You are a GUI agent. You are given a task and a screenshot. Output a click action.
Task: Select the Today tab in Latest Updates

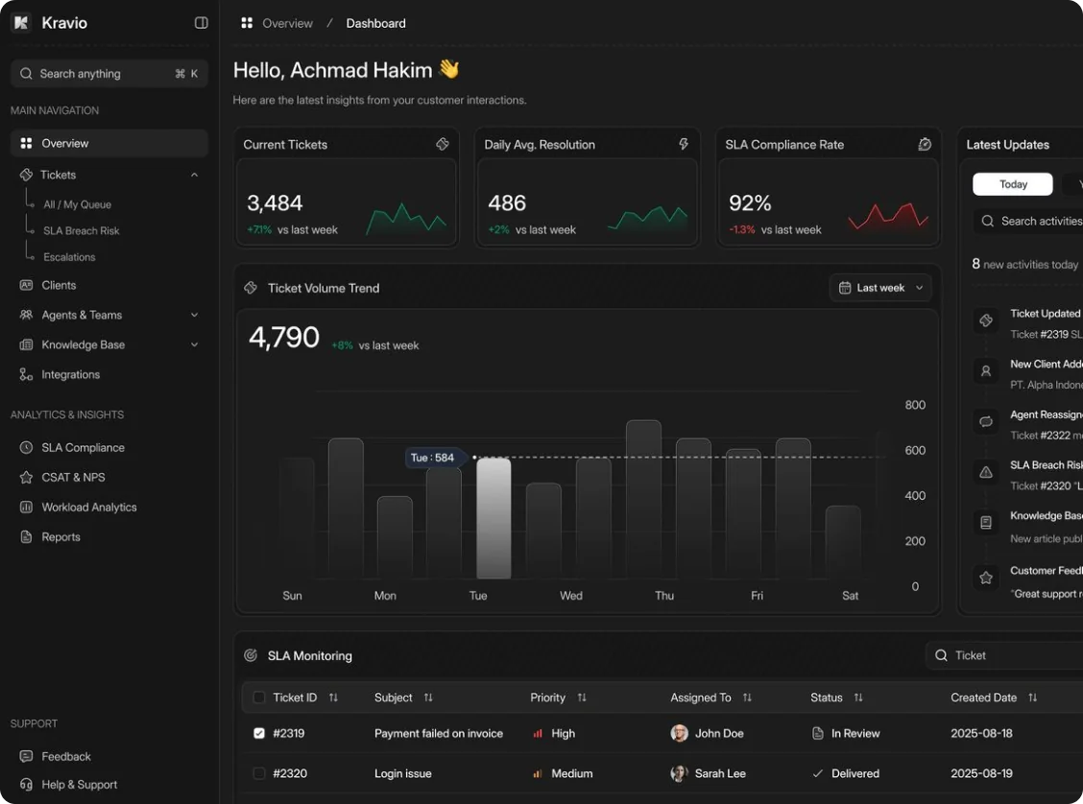(x=1013, y=184)
